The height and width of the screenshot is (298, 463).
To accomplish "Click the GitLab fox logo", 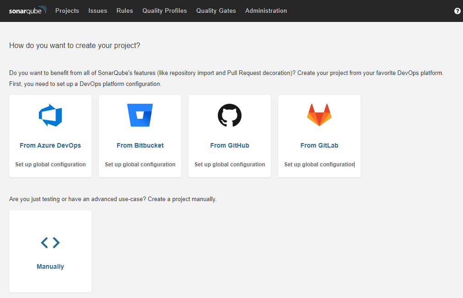I will (319, 115).
